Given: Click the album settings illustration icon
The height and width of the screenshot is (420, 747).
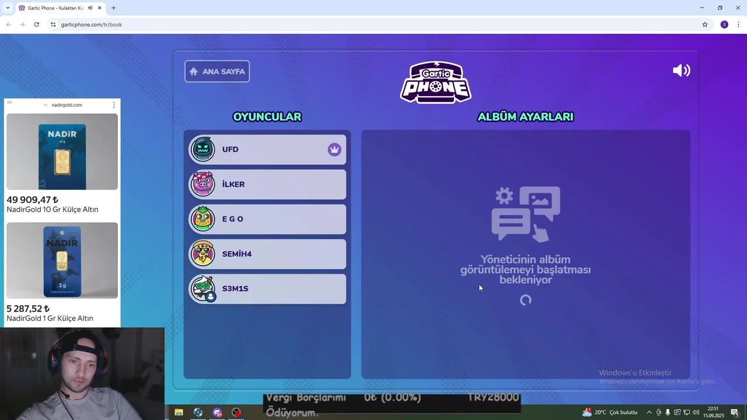Looking at the screenshot, I should (526, 213).
